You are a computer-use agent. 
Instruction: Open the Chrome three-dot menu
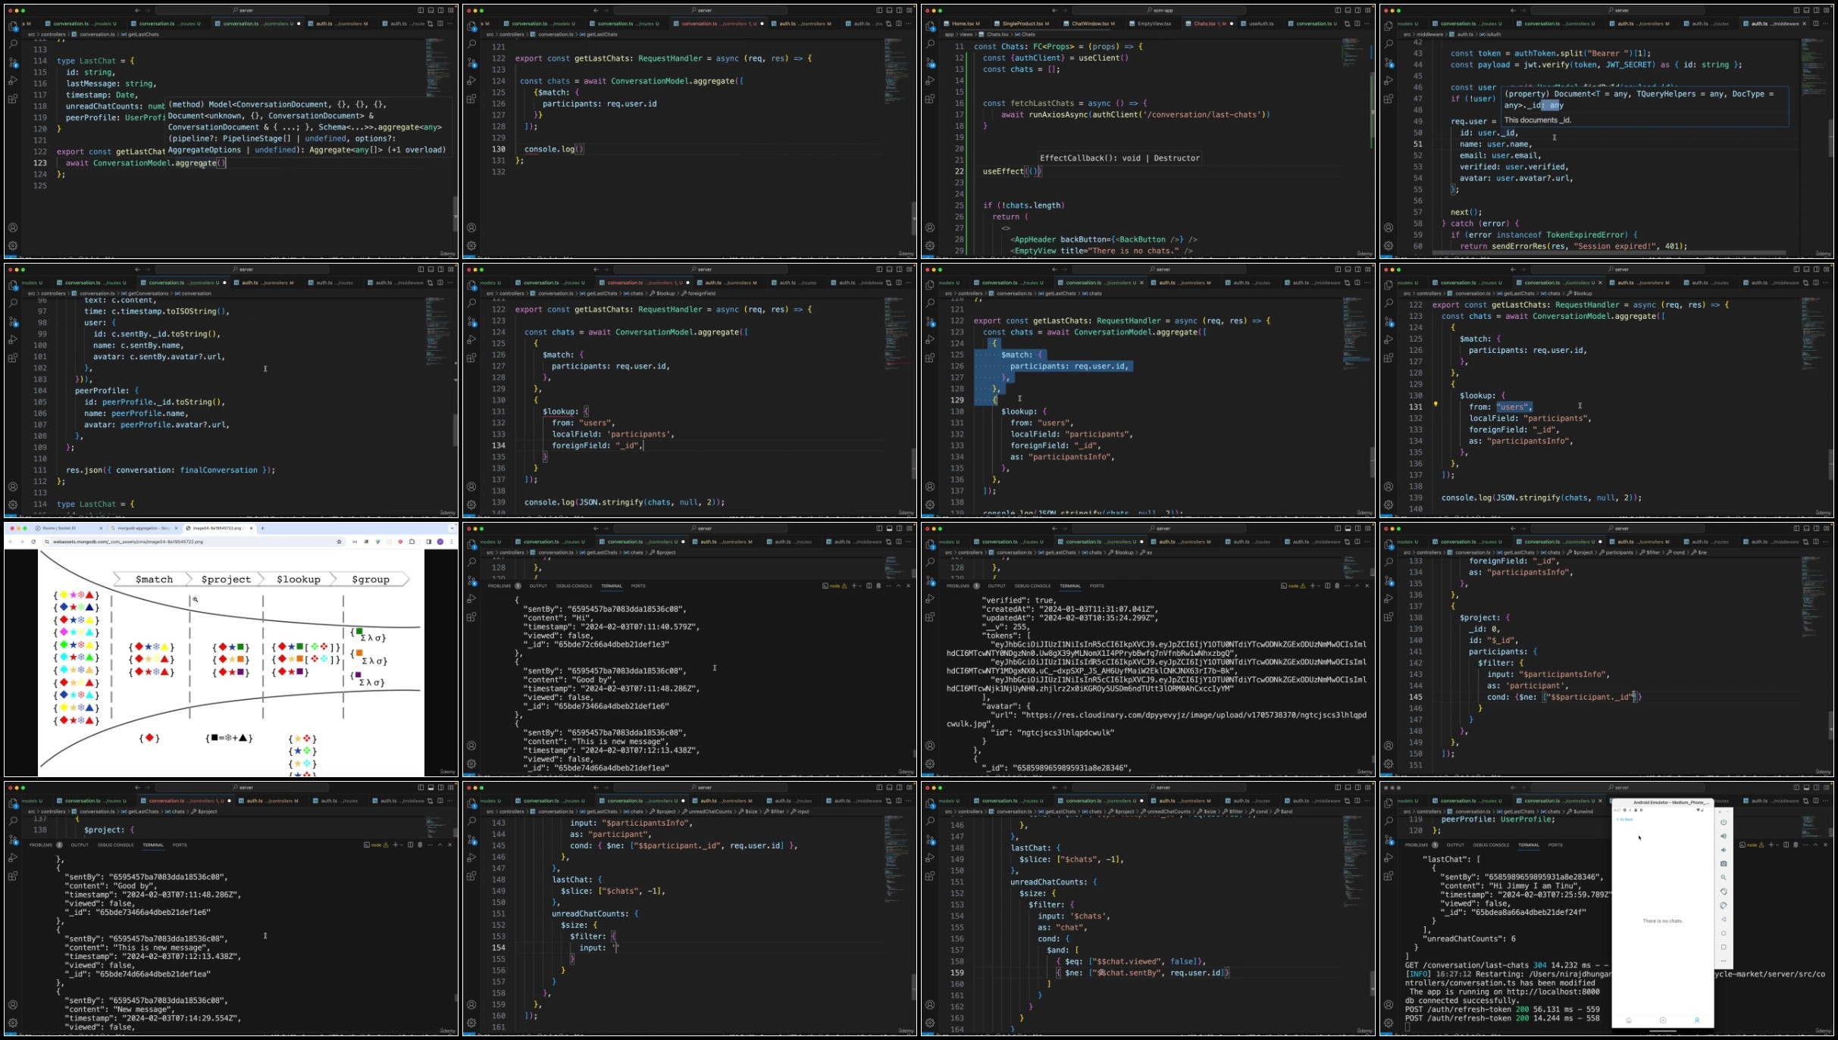452,542
